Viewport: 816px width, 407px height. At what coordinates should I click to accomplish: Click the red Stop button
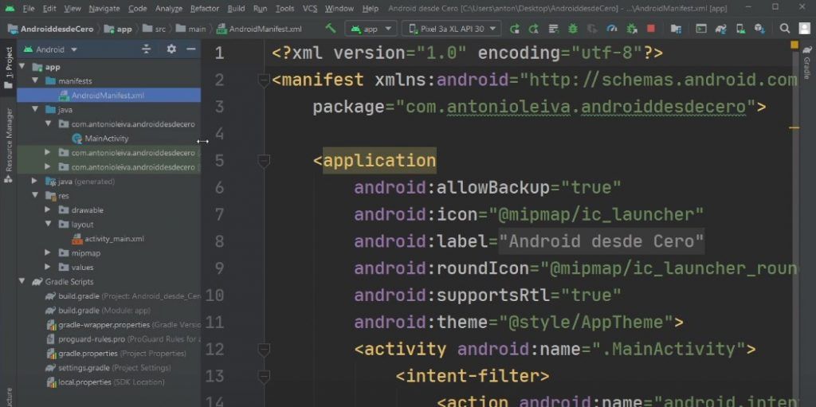point(650,29)
